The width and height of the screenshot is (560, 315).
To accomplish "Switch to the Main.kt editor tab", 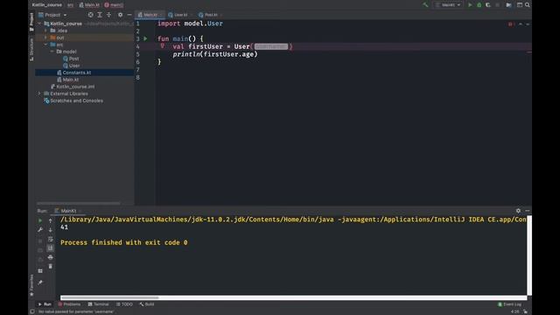I will pos(150,15).
